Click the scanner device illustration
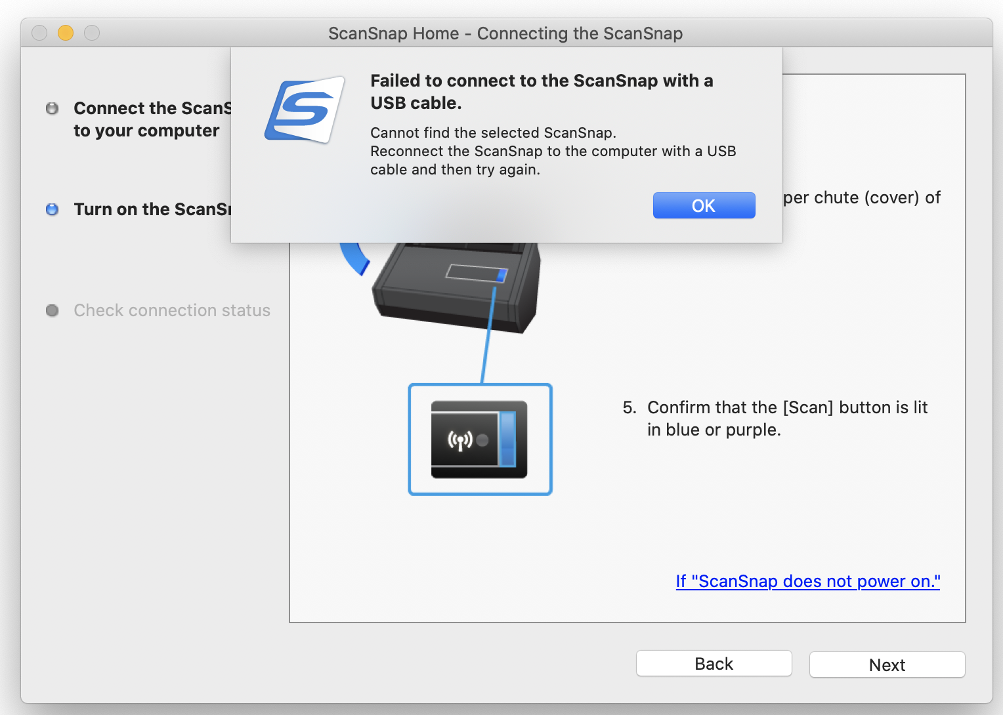 click(456, 287)
